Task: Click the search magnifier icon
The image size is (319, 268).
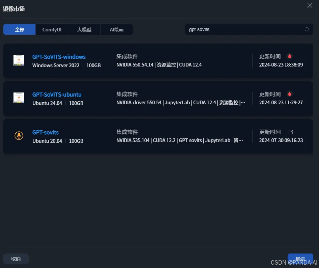Action: 307,29
